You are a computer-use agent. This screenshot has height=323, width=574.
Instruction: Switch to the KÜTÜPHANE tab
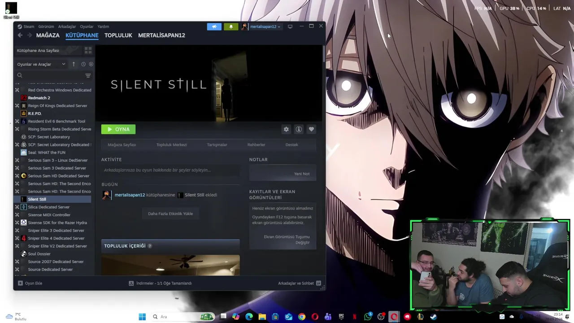coord(82,35)
